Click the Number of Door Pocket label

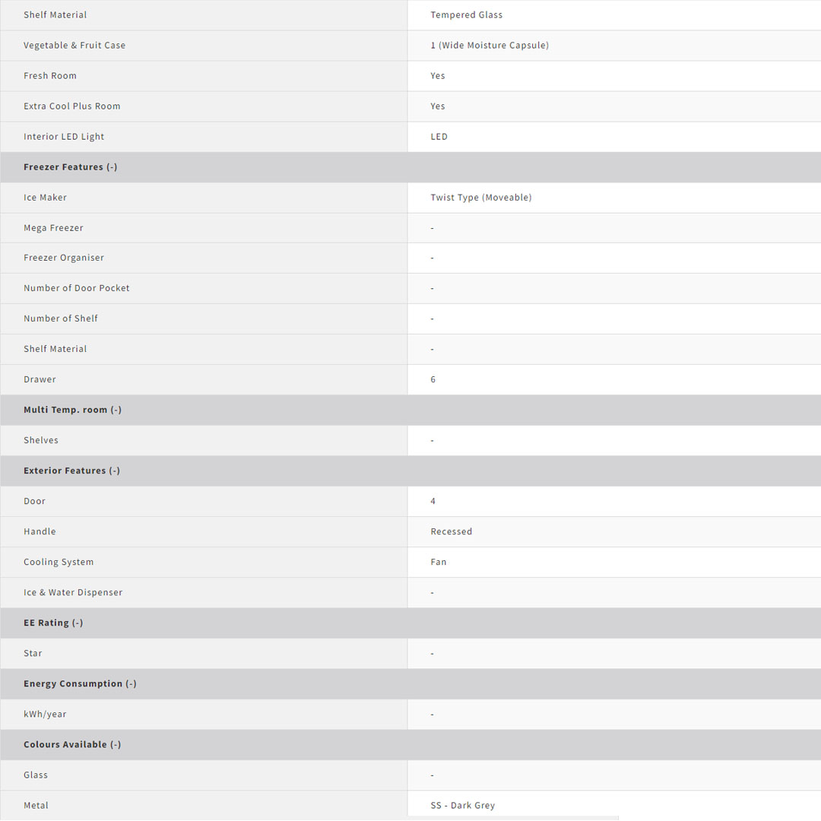tap(76, 288)
